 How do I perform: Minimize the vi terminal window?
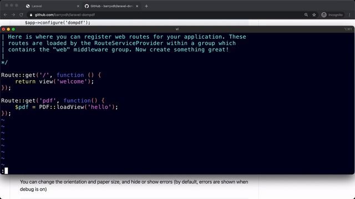pos(8,29)
